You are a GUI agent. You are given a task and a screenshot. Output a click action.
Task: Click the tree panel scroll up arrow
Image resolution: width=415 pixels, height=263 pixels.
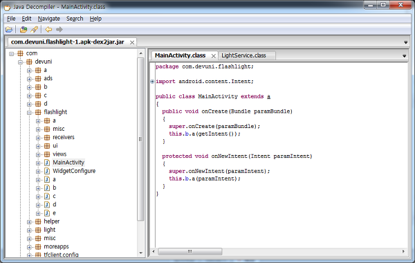point(141,54)
